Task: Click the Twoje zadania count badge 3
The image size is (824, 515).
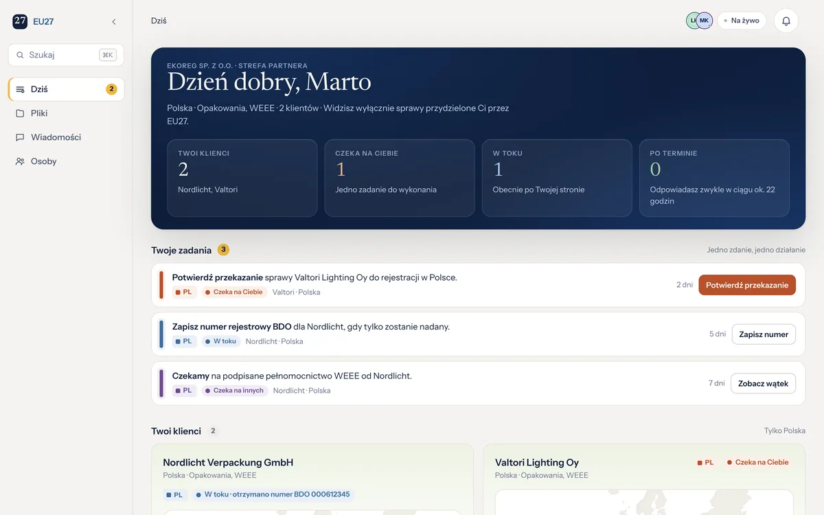Action: coord(223,250)
